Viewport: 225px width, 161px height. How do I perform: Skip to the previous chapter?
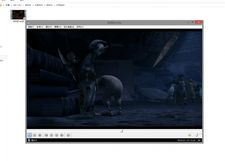tap(46, 135)
